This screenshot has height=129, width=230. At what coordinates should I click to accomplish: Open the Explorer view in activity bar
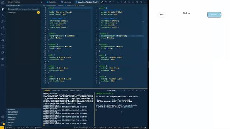click(3, 3)
